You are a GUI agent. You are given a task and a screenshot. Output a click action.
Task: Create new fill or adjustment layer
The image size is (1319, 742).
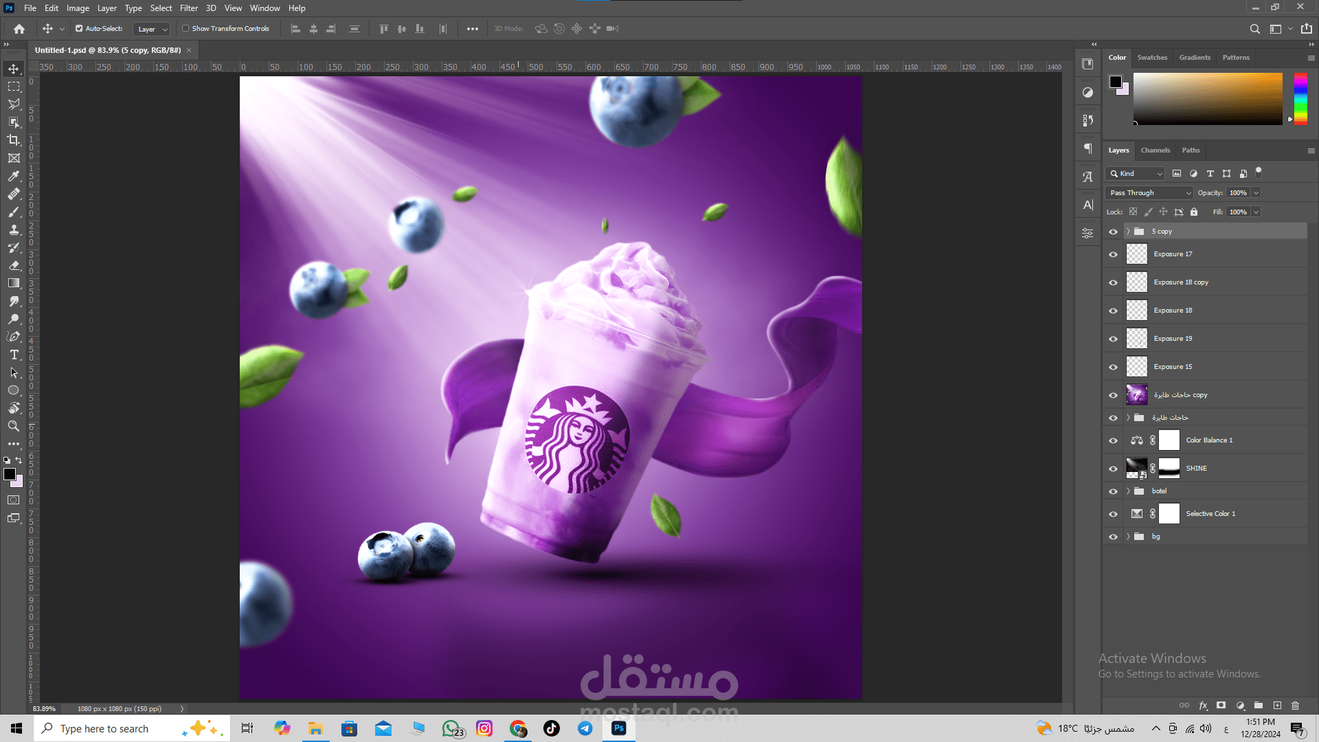click(1240, 706)
